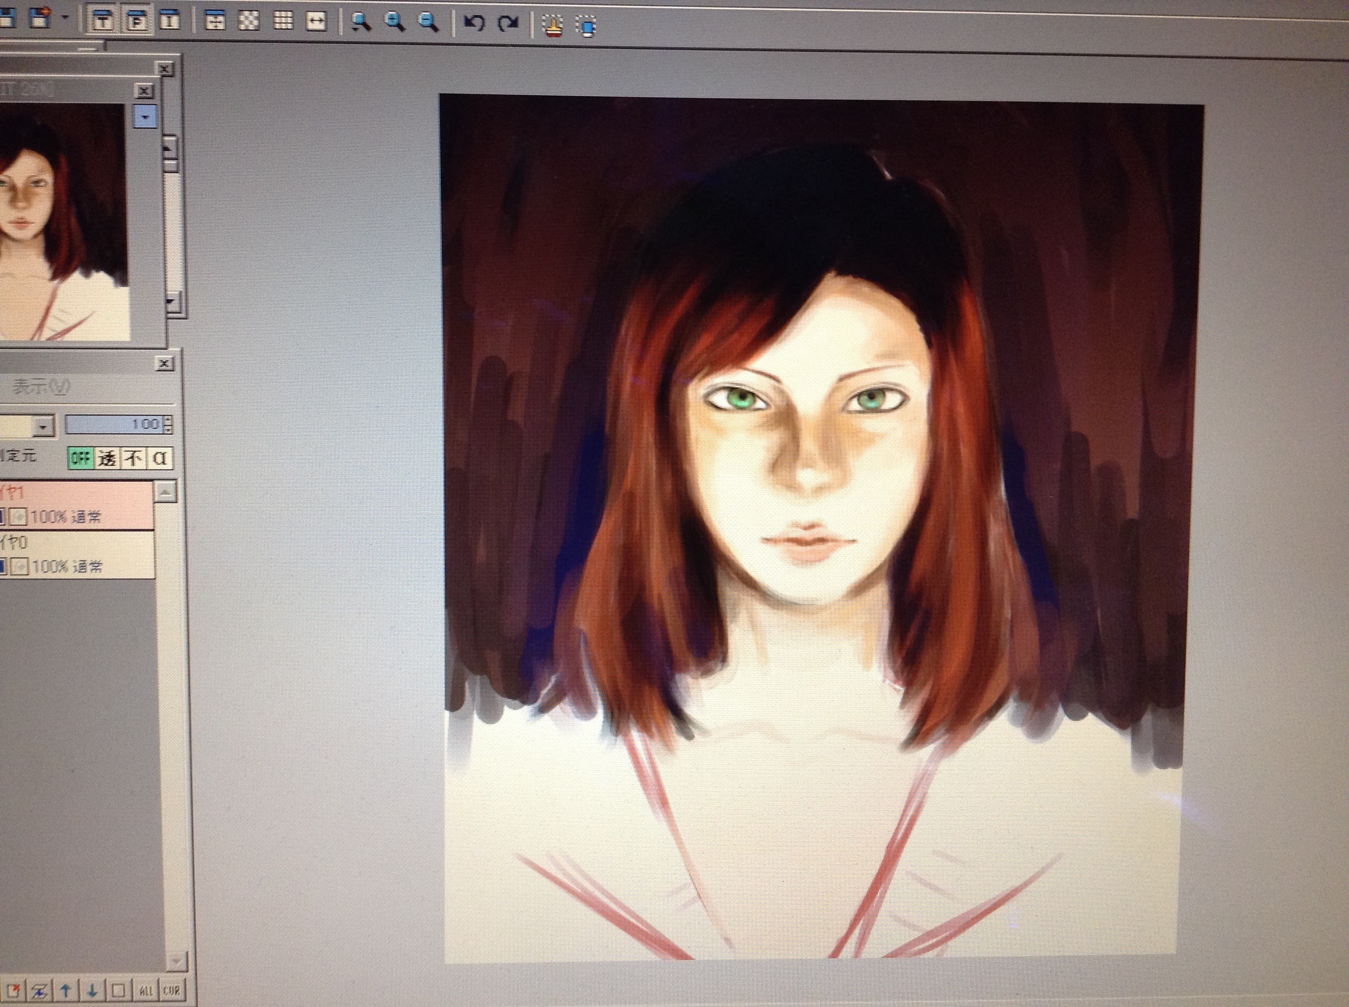Toggle the F panel toolbar button
Viewport: 1349px width, 1007px height.
click(136, 21)
